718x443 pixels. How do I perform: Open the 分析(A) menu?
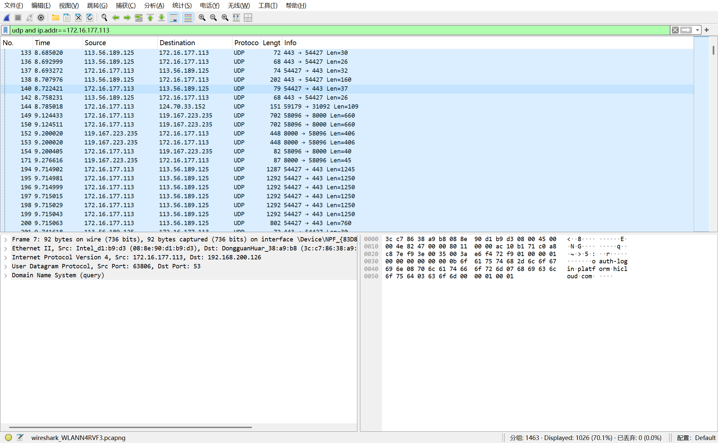(x=154, y=6)
